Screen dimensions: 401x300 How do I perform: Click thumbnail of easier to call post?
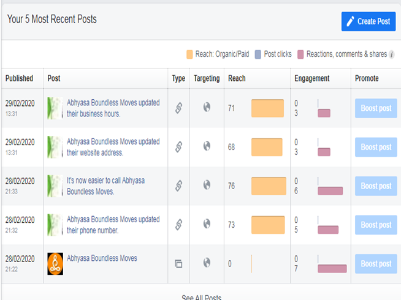[x=55, y=186]
